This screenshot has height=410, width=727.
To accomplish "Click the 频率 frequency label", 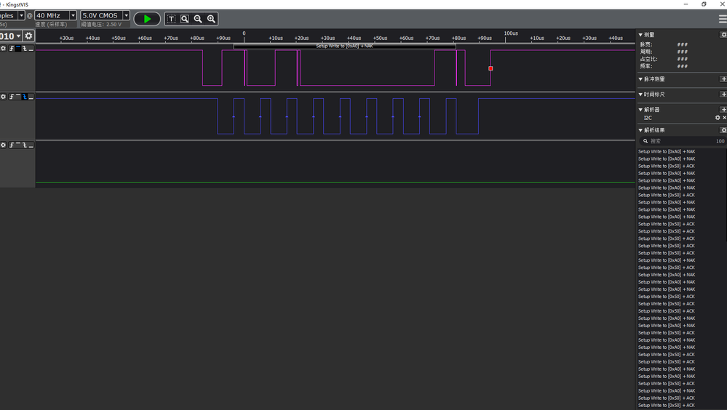I will pos(646,66).
